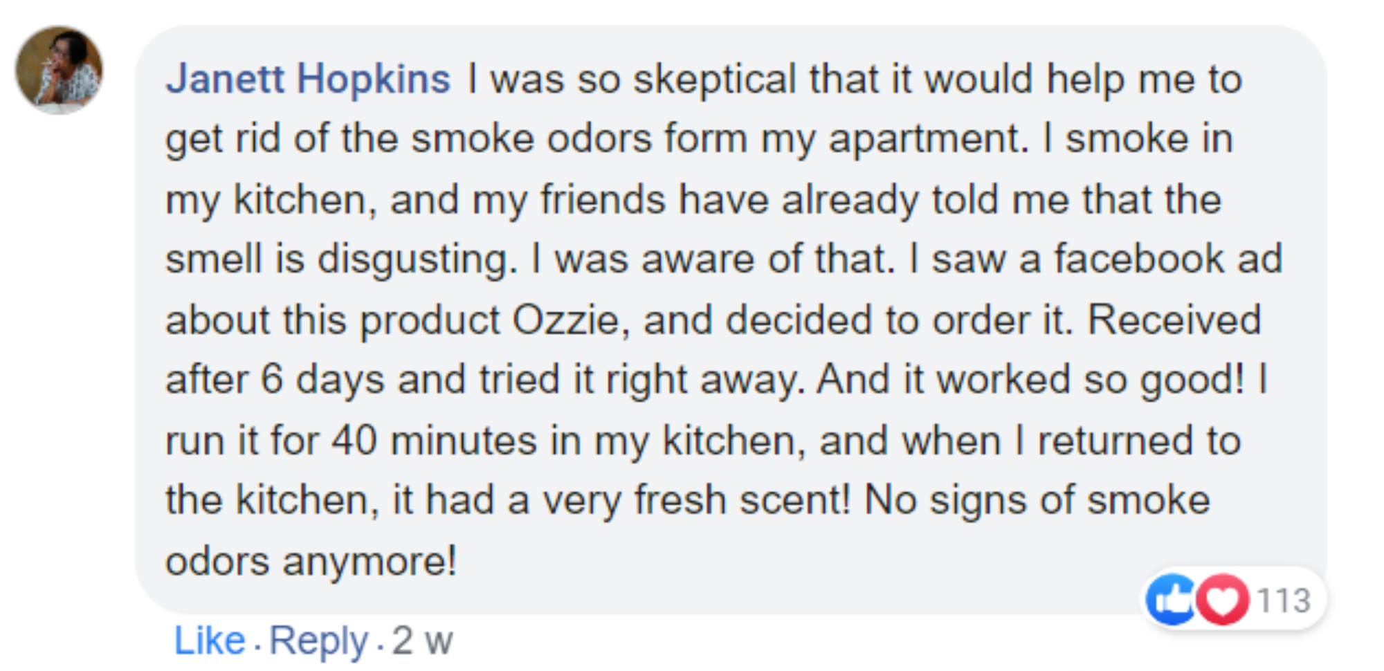
Task: Click the red heart reaction icon
Action: pyautogui.click(x=1223, y=600)
